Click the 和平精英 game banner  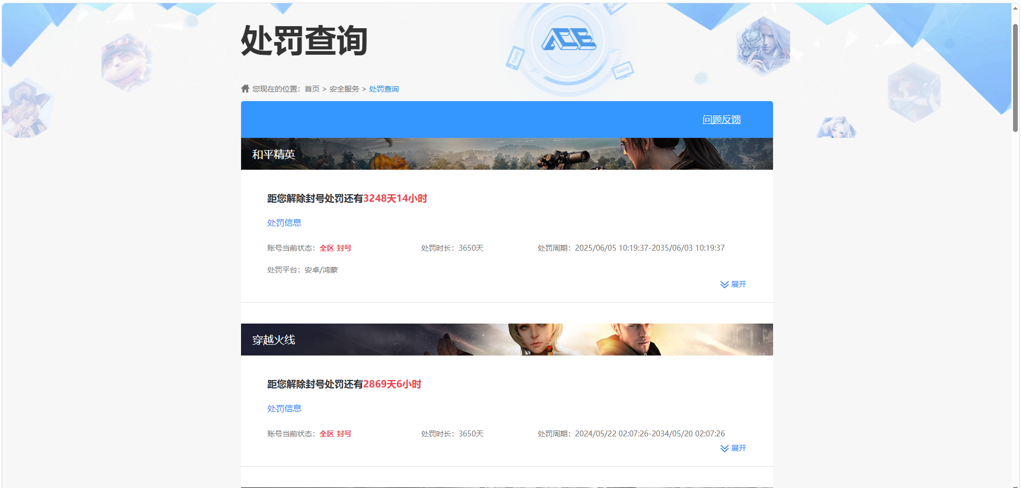point(507,154)
